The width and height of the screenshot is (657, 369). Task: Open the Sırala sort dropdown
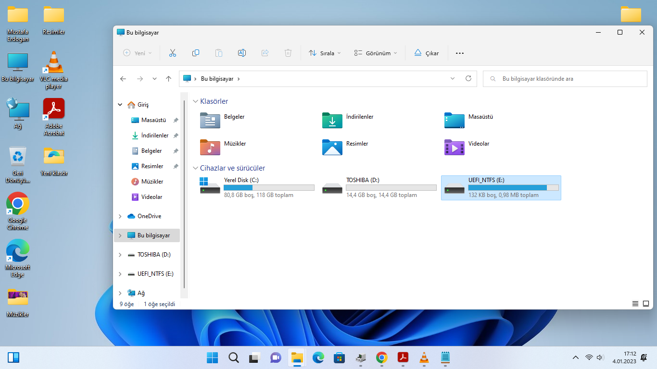(325, 53)
